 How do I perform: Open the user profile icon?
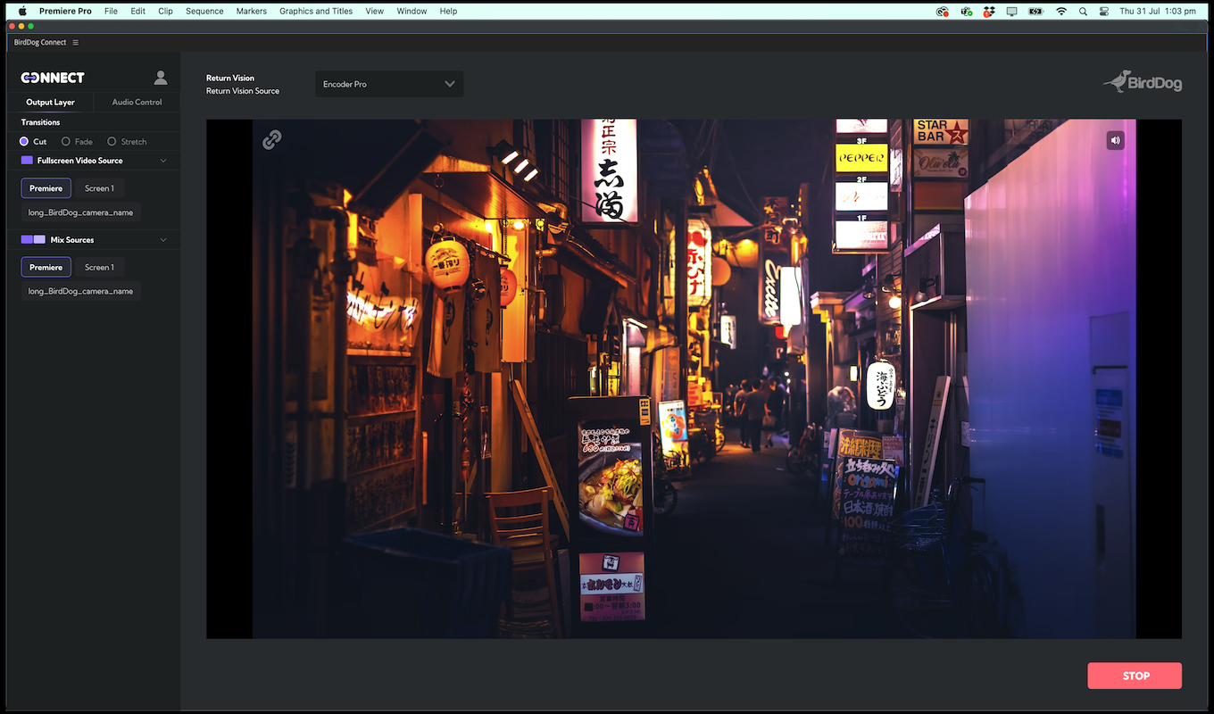pyautogui.click(x=161, y=78)
